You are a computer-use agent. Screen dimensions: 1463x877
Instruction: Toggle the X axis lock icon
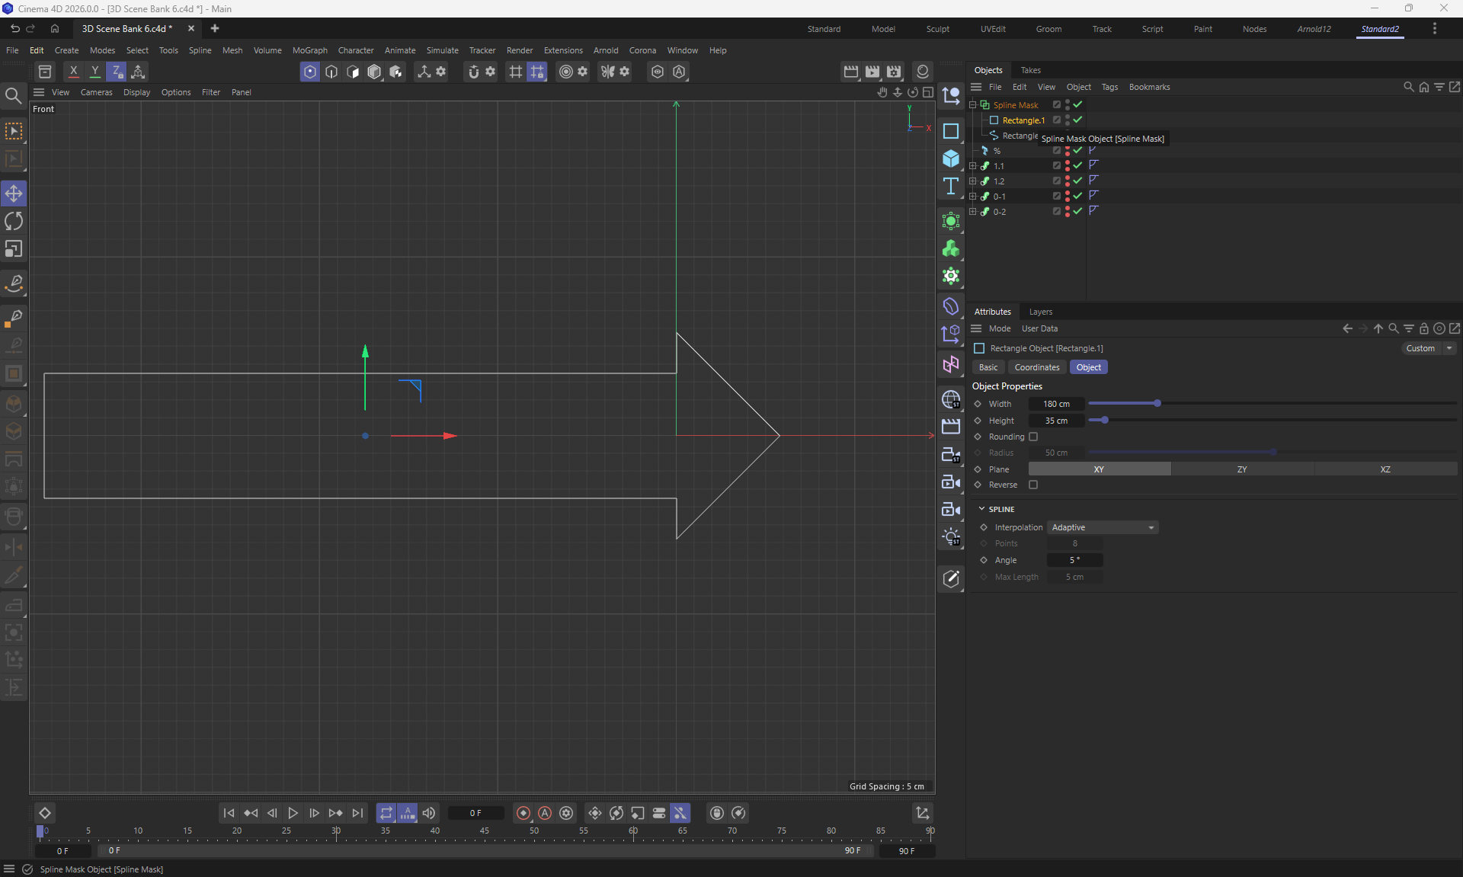click(73, 72)
